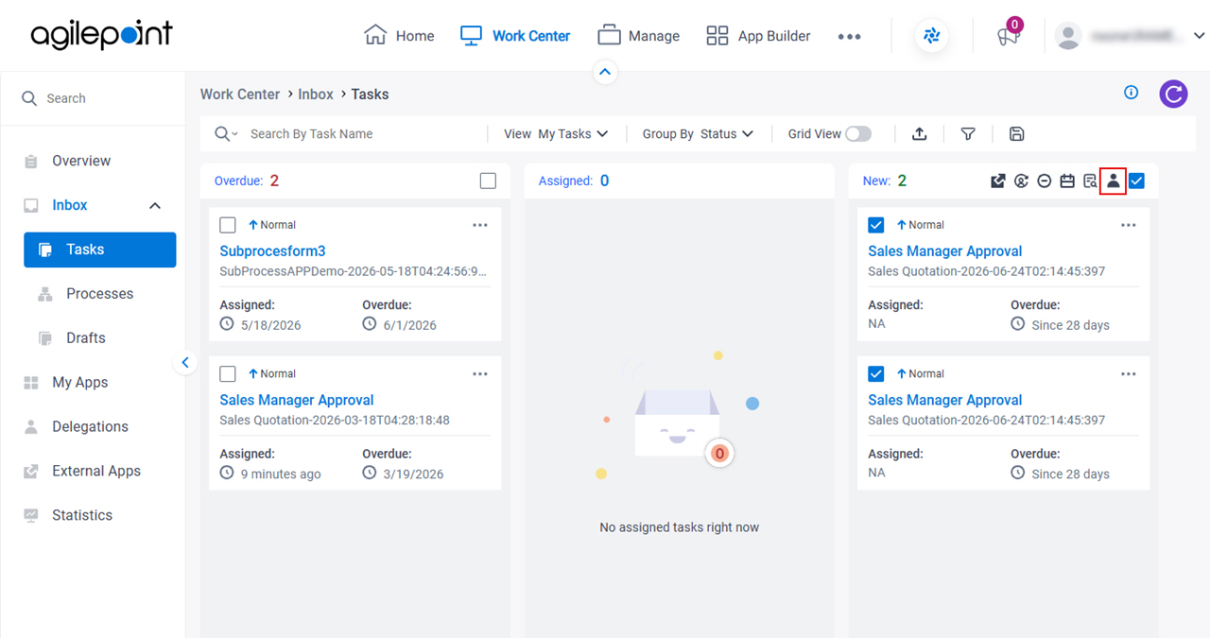The width and height of the screenshot is (1210, 638).
Task: Go to Home in top navigation
Action: click(x=399, y=36)
